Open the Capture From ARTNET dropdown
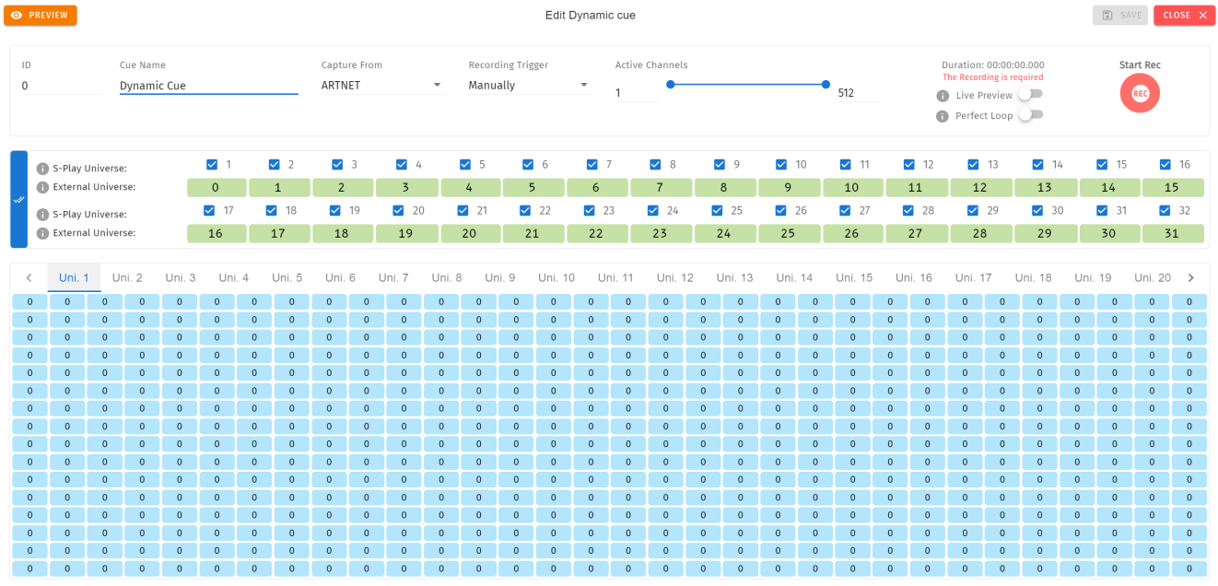This screenshot has height=586, width=1218. (x=381, y=85)
